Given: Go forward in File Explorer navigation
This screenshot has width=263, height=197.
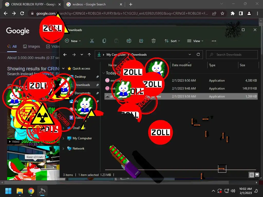Looking at the screenshot, I should (x=74, y=55).
